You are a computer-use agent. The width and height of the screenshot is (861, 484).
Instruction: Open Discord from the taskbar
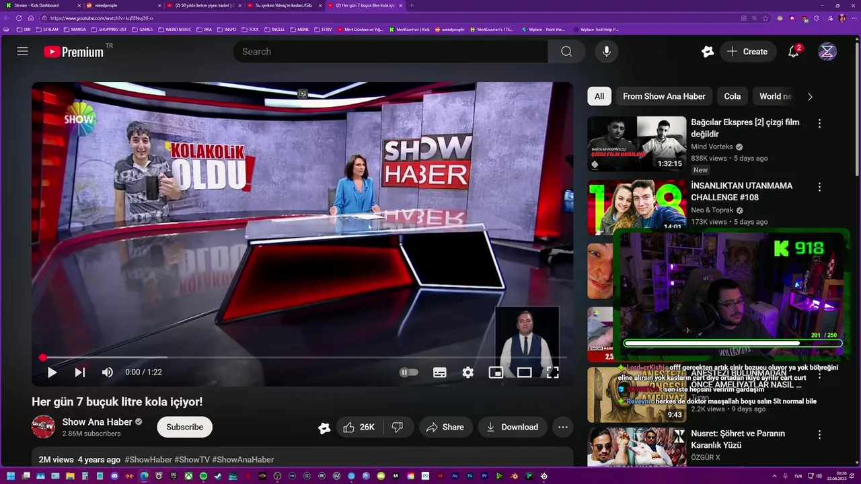[115, 476]
